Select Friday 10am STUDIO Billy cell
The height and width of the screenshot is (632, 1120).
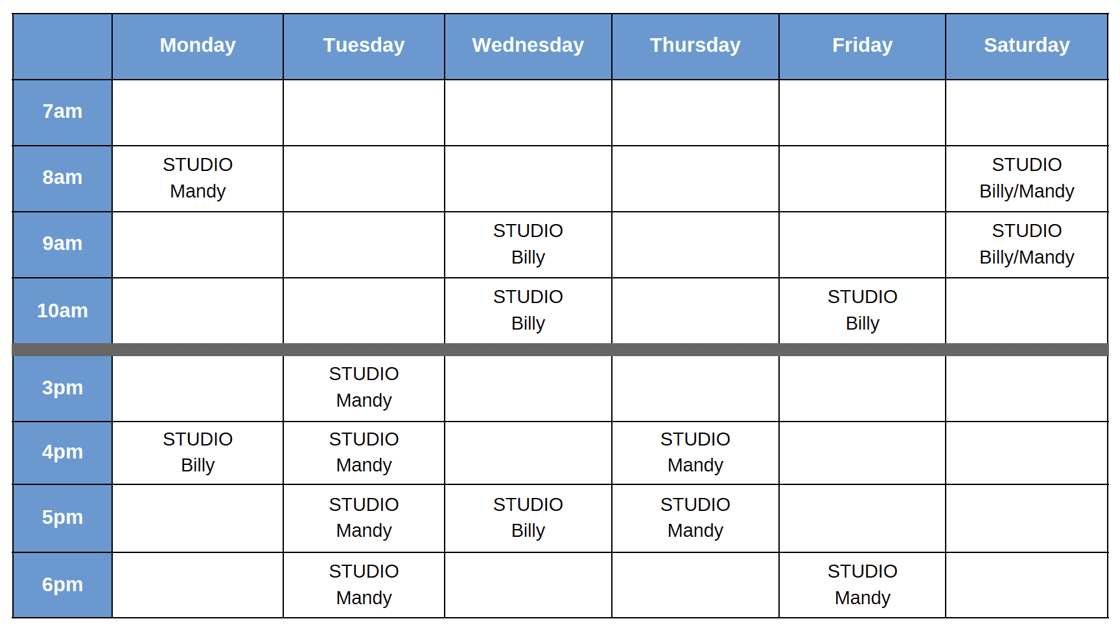(862, 311)
